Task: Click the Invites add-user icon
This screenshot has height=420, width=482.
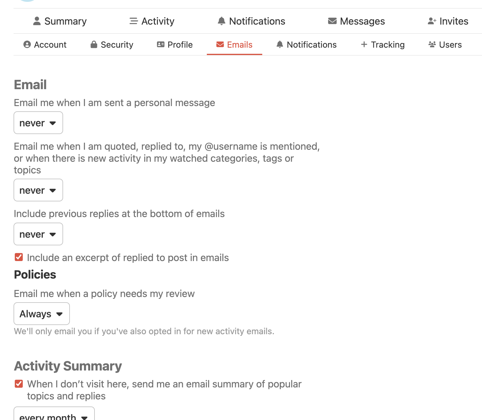Action: (x=432, y=21)
